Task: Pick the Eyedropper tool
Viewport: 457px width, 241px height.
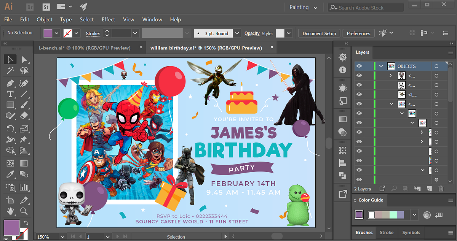Action: (x=10, y=174)
